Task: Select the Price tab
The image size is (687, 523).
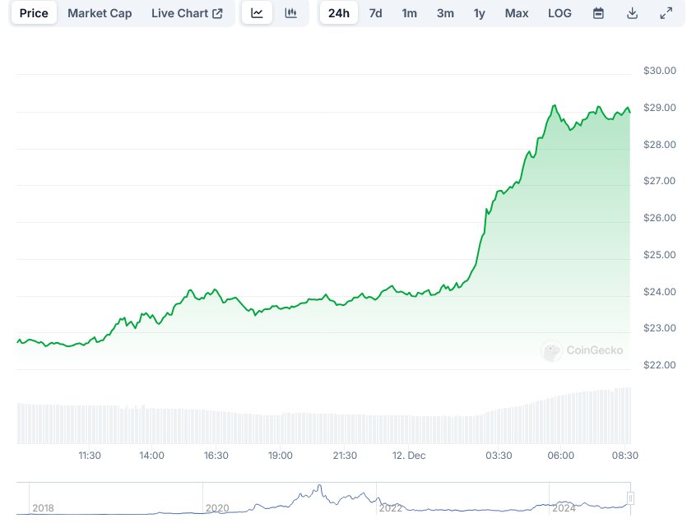Action: [x=34, y=13]
